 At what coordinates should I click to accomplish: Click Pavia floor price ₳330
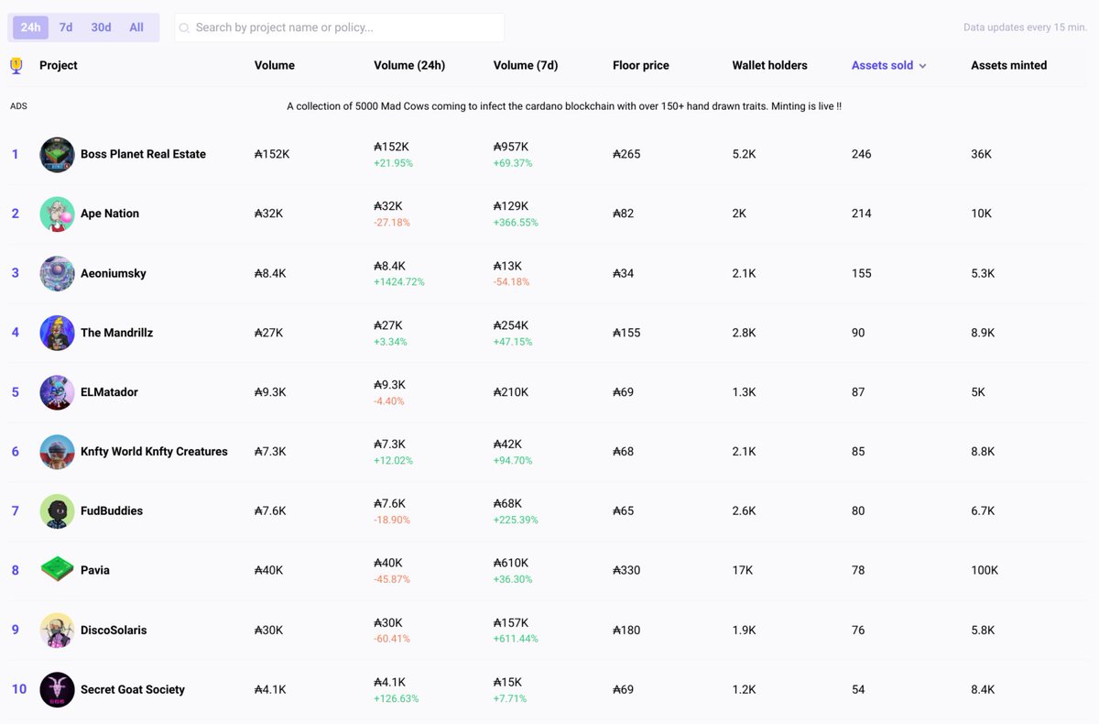point(626,570)
